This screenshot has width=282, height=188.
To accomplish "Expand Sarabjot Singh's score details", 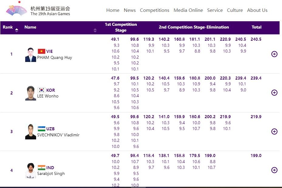I will click(274, 170).
